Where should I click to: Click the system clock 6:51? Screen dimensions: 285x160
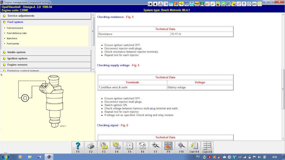pos(275,157)
